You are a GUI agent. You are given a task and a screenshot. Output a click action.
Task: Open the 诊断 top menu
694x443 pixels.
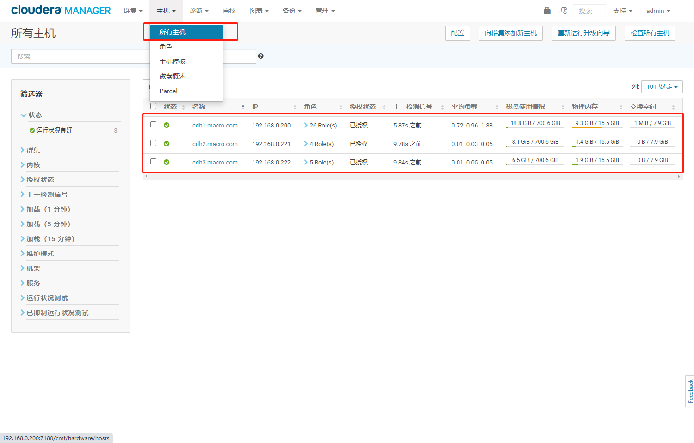199,11
